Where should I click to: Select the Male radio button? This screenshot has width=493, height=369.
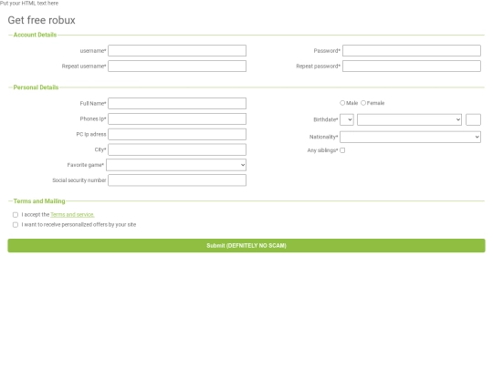(342, 103)
